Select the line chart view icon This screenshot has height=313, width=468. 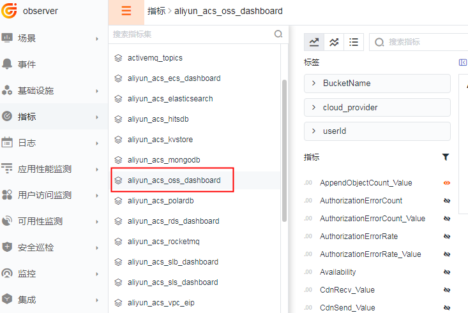[314, 42]
